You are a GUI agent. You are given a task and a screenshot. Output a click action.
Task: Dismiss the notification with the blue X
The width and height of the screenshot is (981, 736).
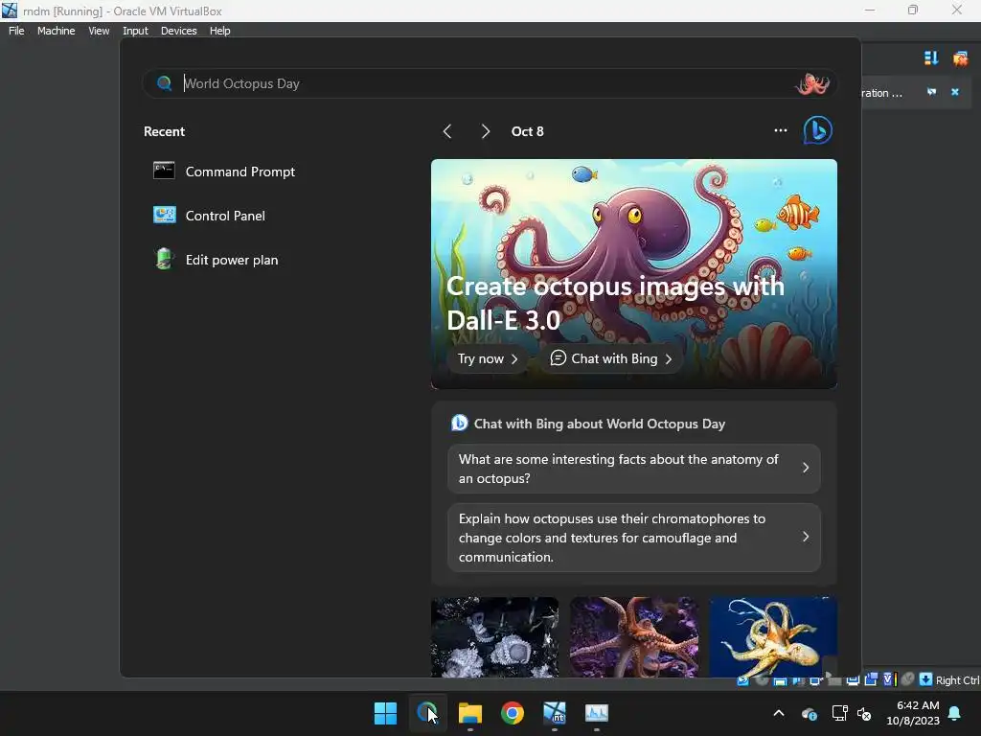tap(955, 92)
